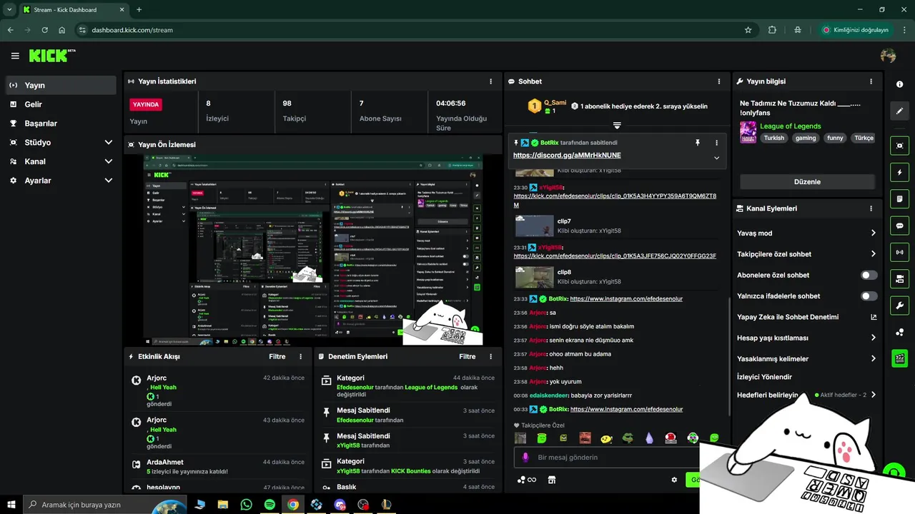Click Filtre in Etkinlik Akışı panel
This screenshot has height=514, width=915.
coord(277,356)
